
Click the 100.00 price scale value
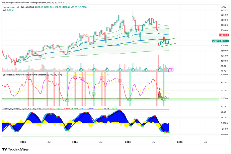pyautogui.click(x=224, y=61)
